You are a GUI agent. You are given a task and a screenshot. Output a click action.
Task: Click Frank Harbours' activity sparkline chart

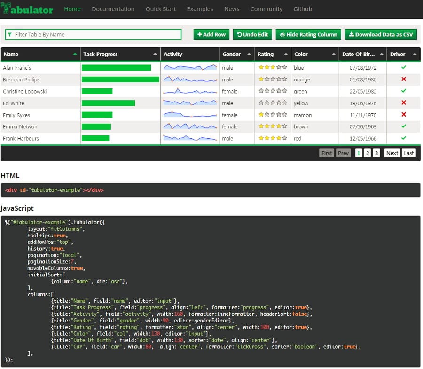click(x=190, y=138)
